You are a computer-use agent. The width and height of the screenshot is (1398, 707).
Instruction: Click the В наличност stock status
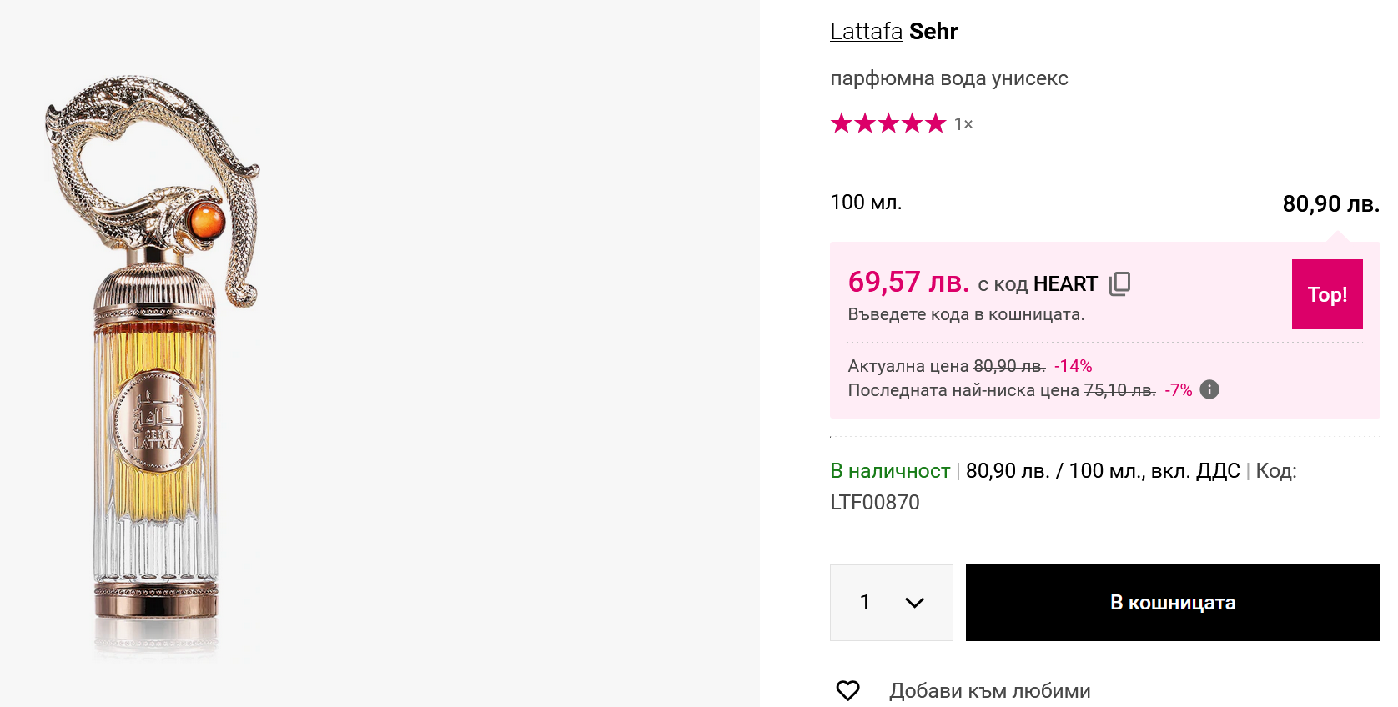pyautogui.click(x=890, y=471)
